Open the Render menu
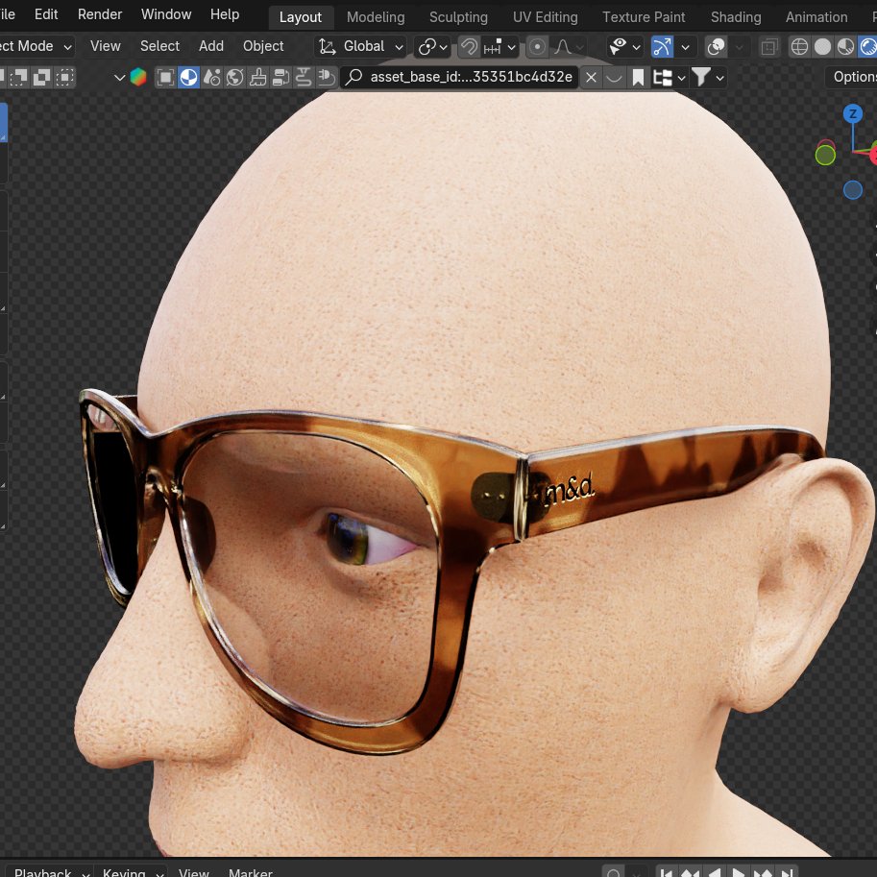Screen dimensions: 877x877 (x=100, y=14)
